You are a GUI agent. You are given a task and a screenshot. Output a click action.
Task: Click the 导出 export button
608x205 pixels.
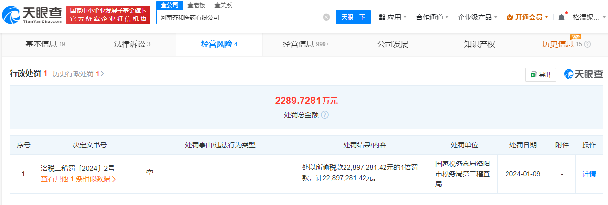click(541, 75)
